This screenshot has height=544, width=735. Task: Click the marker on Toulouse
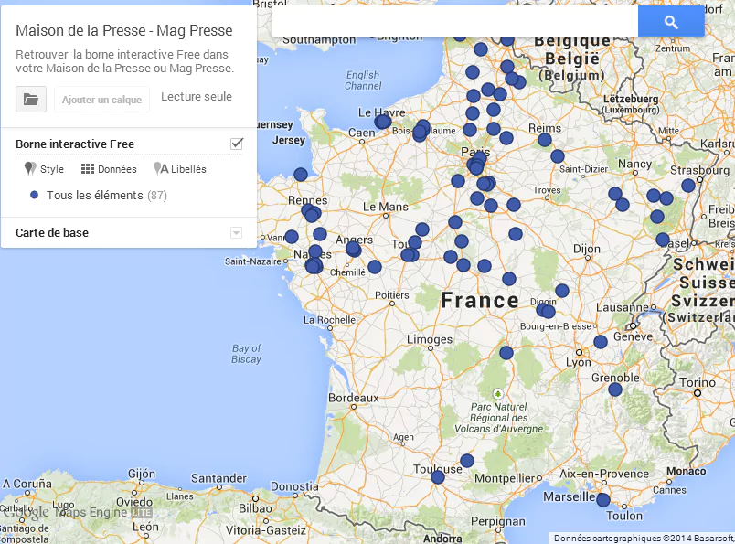438,477
